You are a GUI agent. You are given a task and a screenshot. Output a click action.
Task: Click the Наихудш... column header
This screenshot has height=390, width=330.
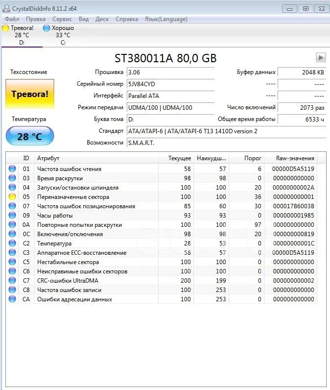(x=211, y=158)
